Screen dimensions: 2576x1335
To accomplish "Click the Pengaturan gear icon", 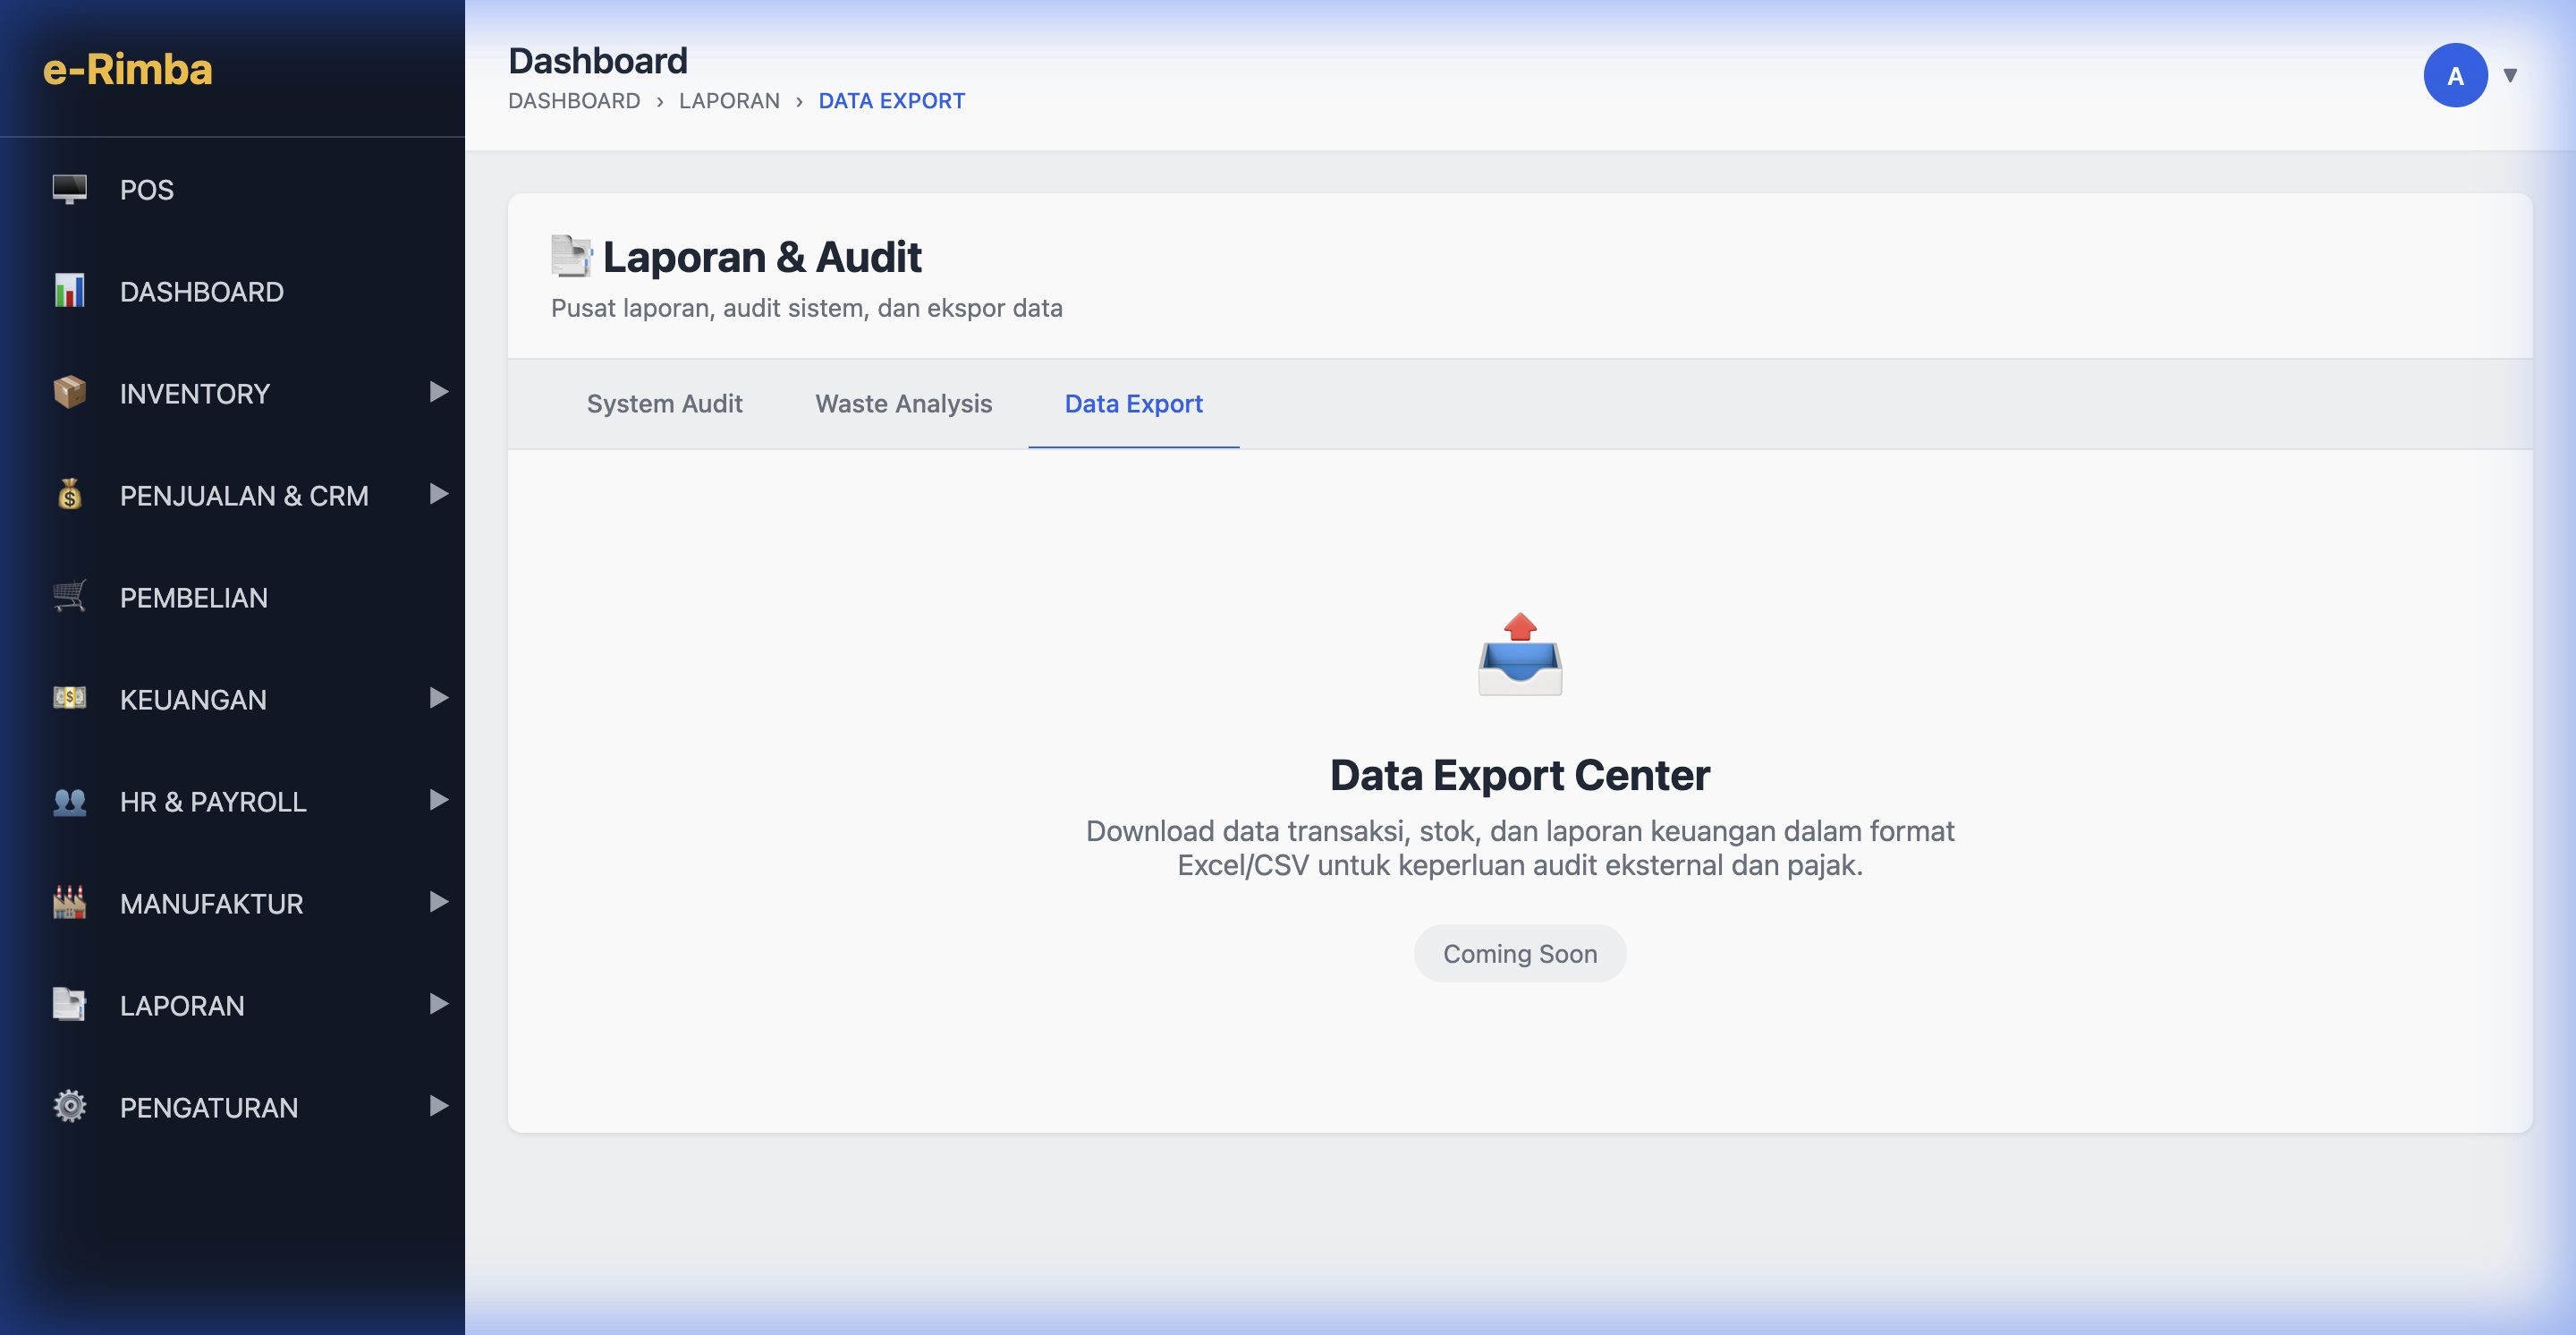I will [x=68, y=1106].
